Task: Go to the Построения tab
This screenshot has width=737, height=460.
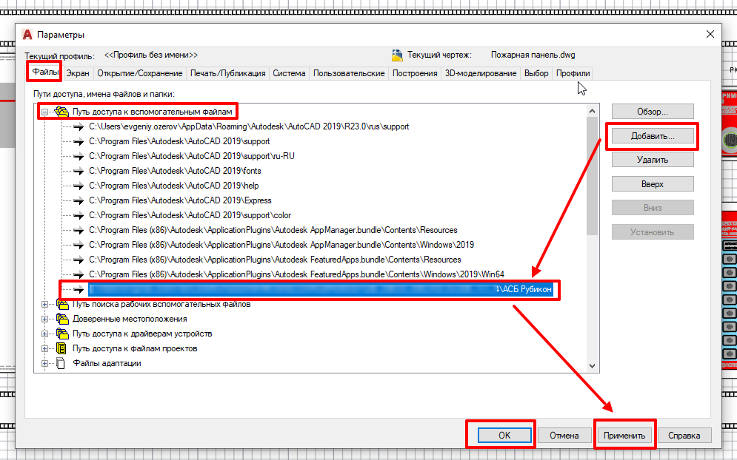Action: coord(415,73)
